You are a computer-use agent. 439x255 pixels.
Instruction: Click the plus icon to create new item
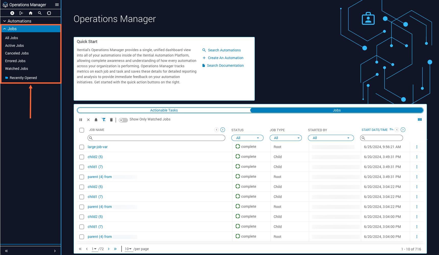pyautogui.click(x=12, y=13)
